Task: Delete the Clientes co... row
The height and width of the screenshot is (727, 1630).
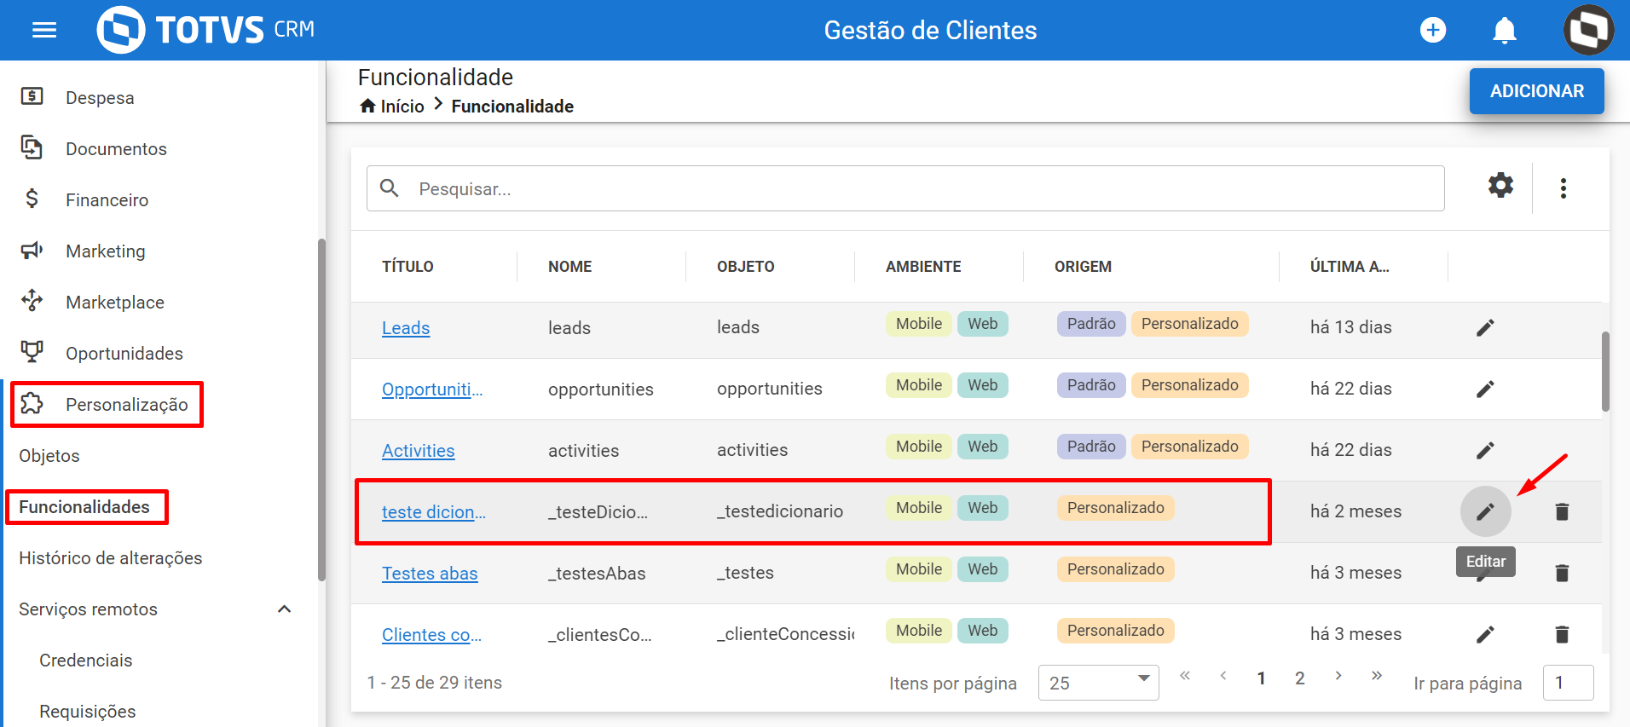Action: click(1562, 634)
